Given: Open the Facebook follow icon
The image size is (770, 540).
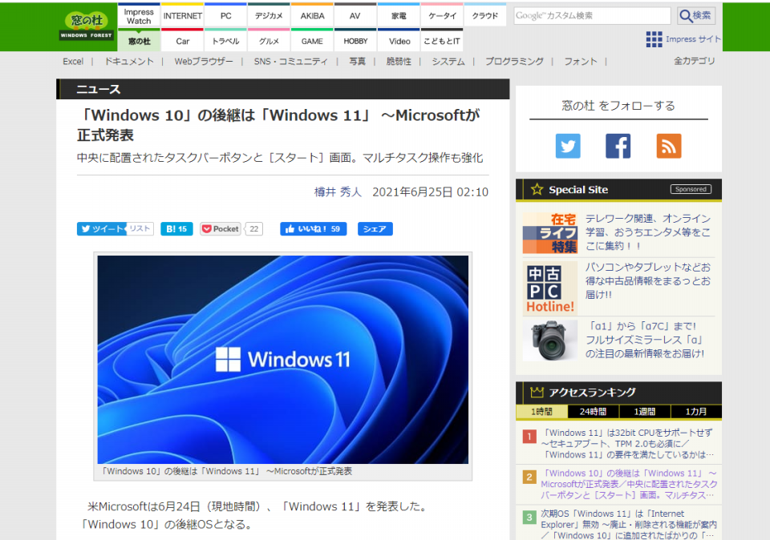Looking at the screenshot, I should (x=618, y=146).
